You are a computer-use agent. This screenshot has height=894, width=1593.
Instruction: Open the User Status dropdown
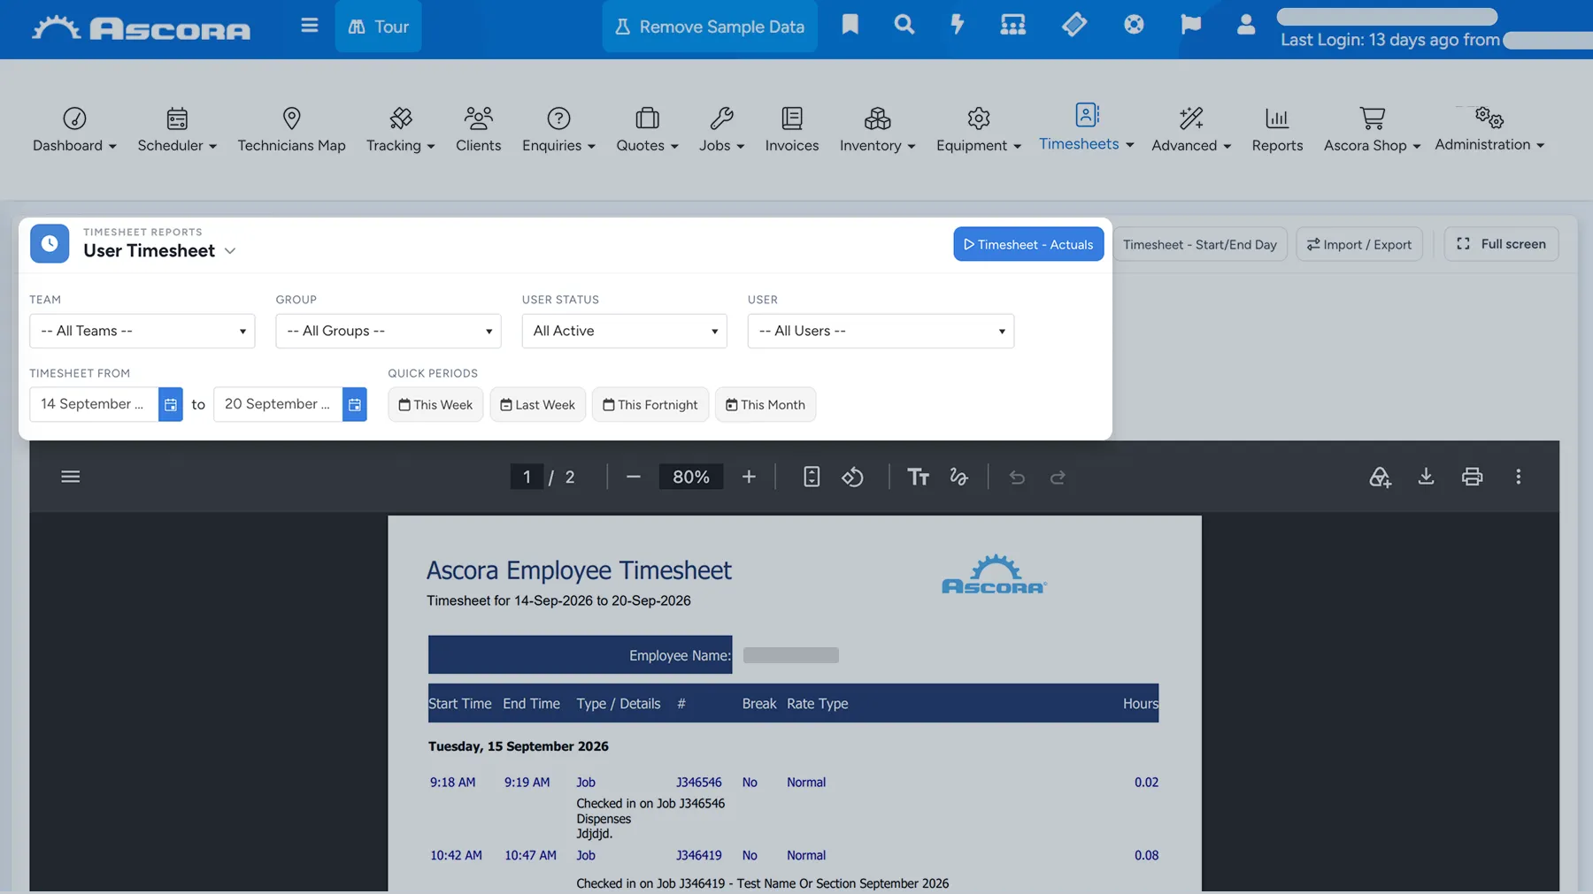click(x=625, y=331)
